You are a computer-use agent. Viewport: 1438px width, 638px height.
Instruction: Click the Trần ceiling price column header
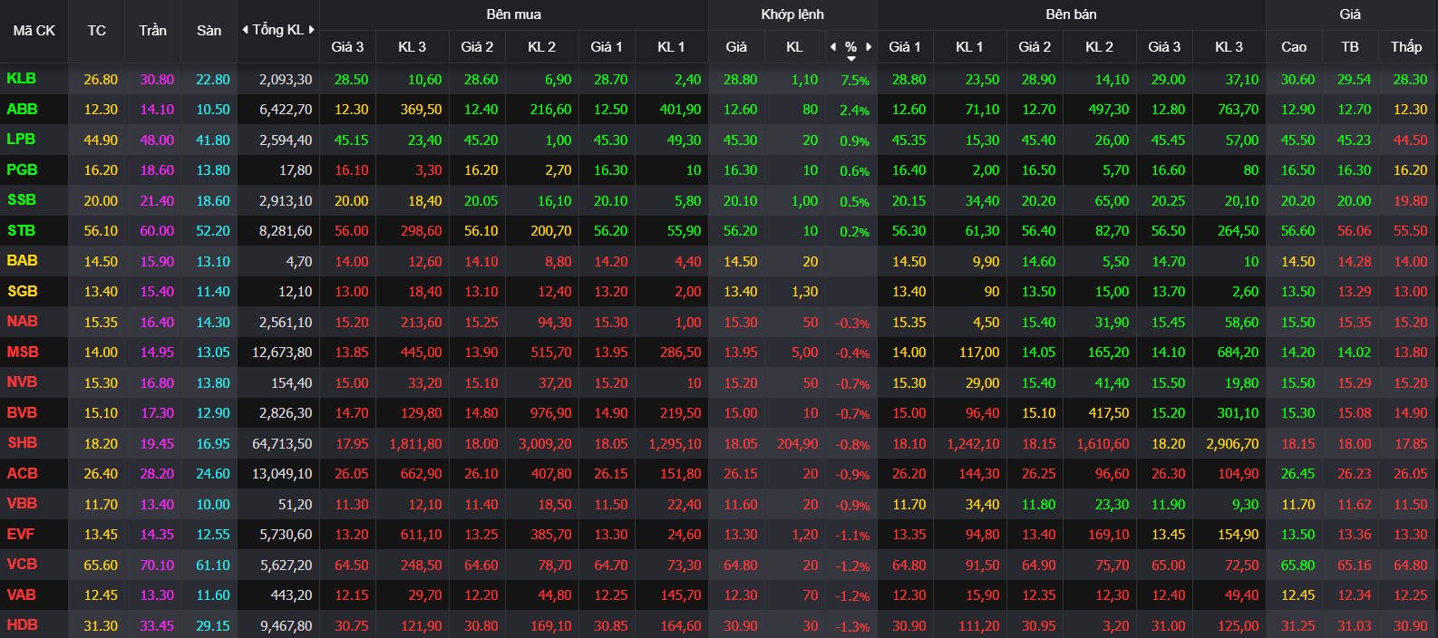click(x=153, y=31)
